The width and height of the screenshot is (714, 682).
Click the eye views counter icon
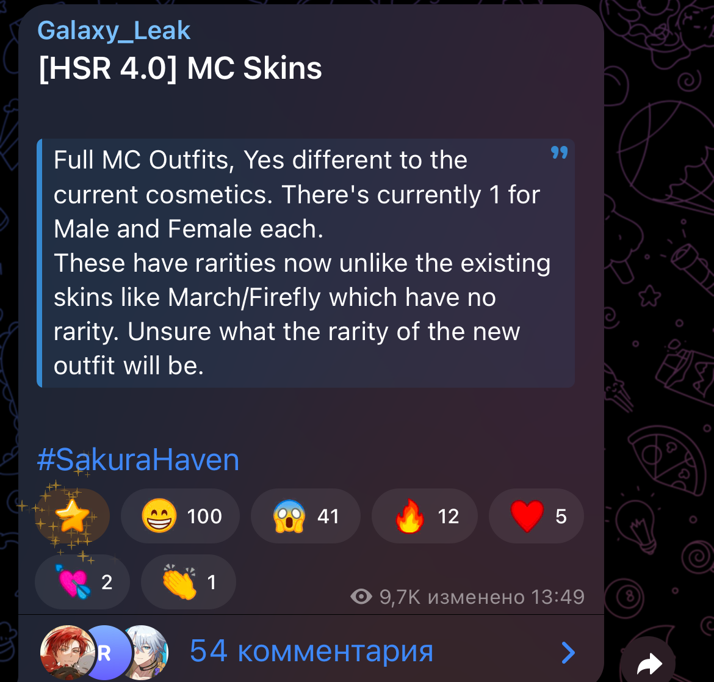(361, 597)
